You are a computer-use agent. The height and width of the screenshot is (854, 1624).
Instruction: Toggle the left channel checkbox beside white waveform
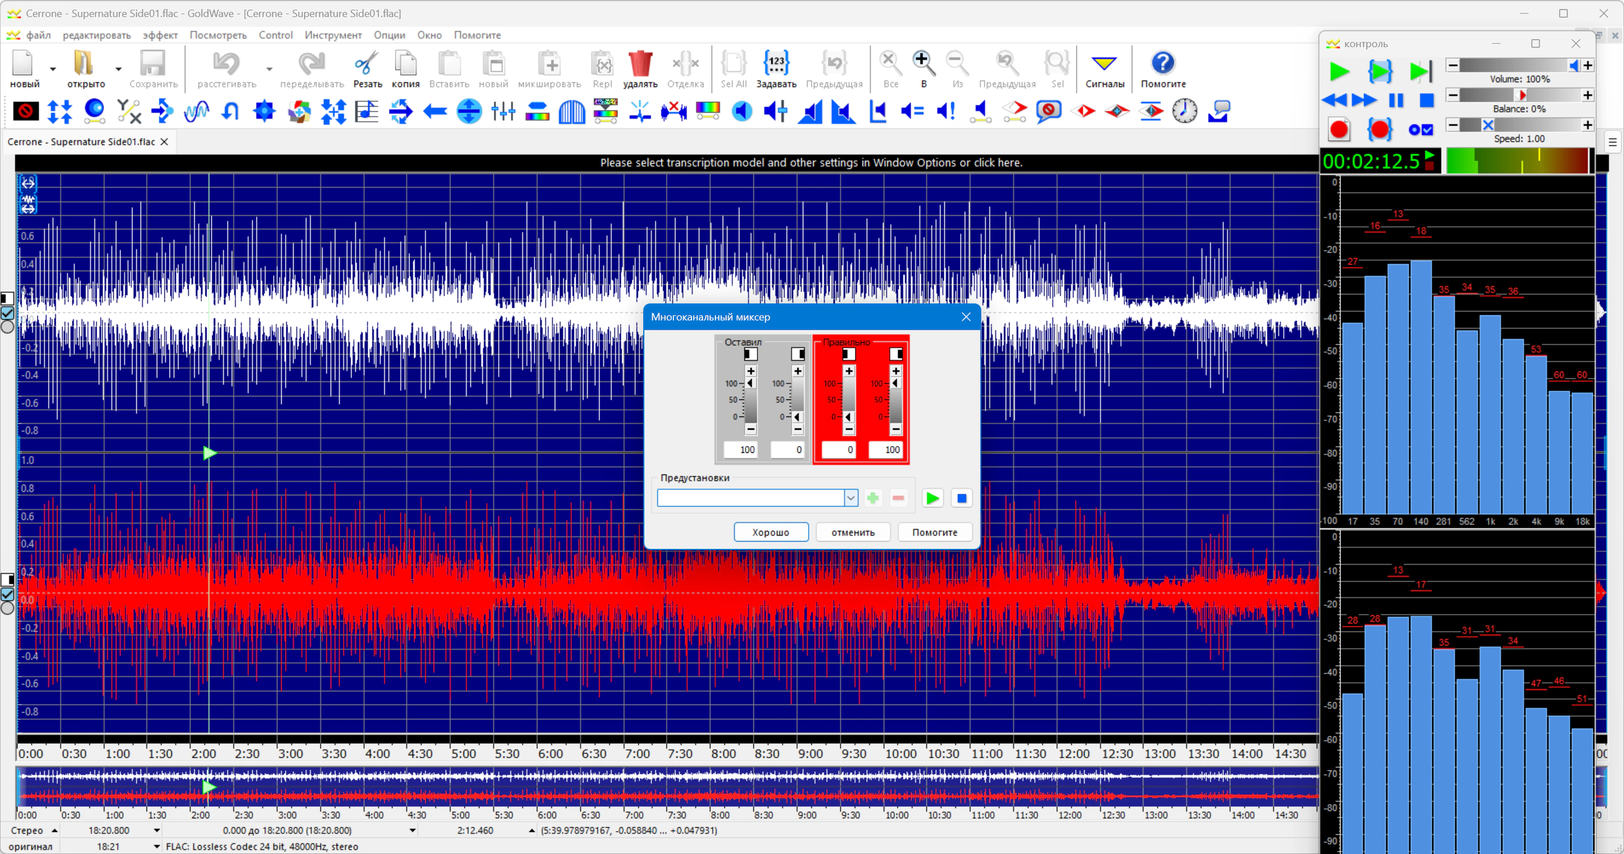tap(7, 313)
